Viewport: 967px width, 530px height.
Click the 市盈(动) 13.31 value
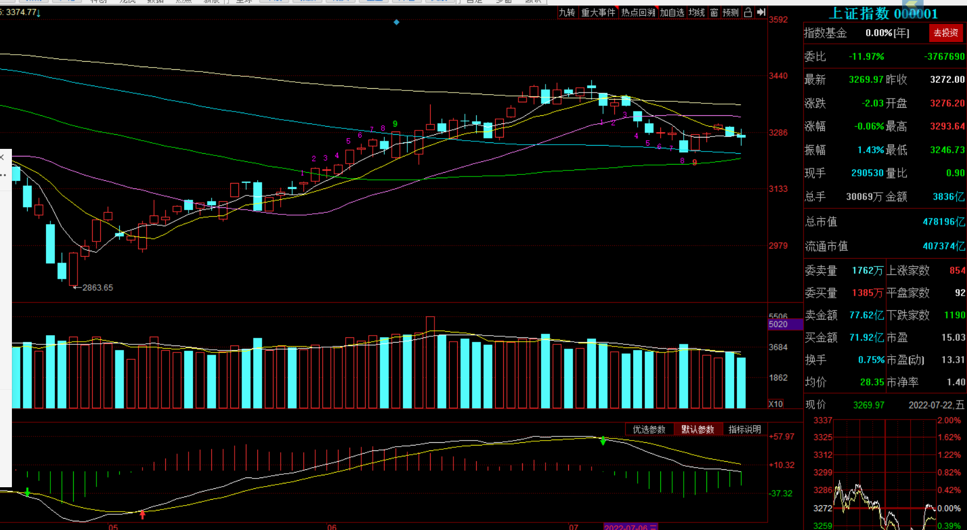tap(953, 360)
